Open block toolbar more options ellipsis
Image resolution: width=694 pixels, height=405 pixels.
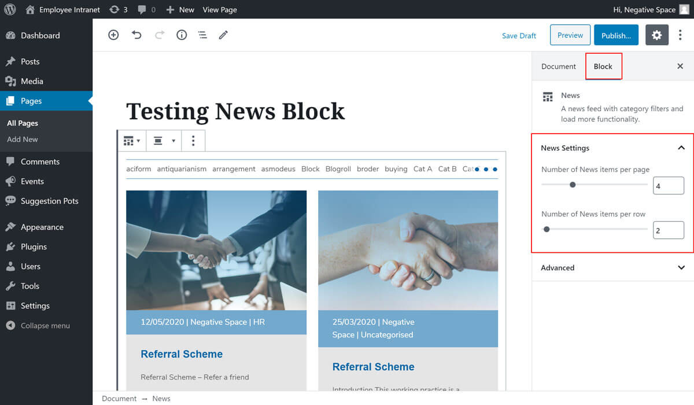pyautogui.click(x=193, y=141)
